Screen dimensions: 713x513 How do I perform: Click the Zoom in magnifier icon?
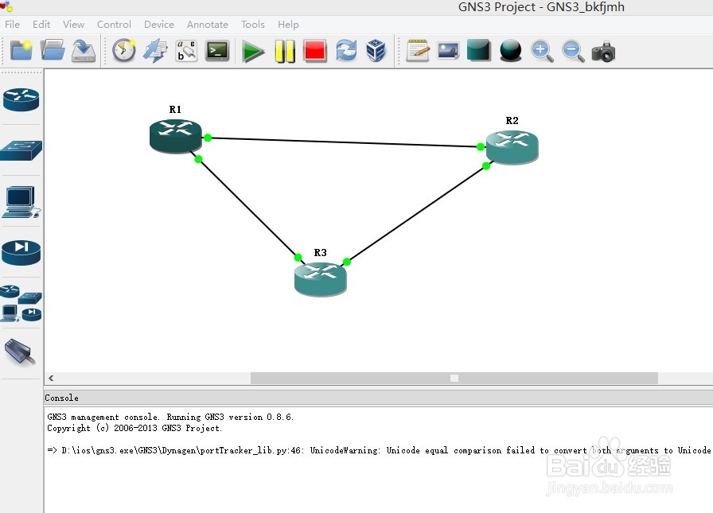[542, 51]
